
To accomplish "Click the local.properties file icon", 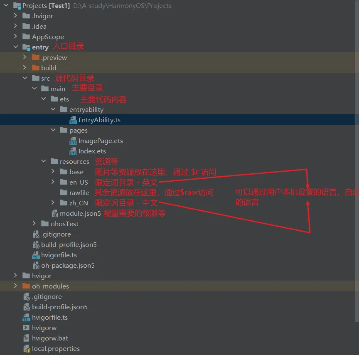I will (x=27, y=349).
